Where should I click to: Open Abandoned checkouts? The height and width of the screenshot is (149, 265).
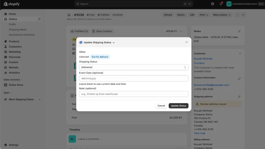[x=22, y=35]
